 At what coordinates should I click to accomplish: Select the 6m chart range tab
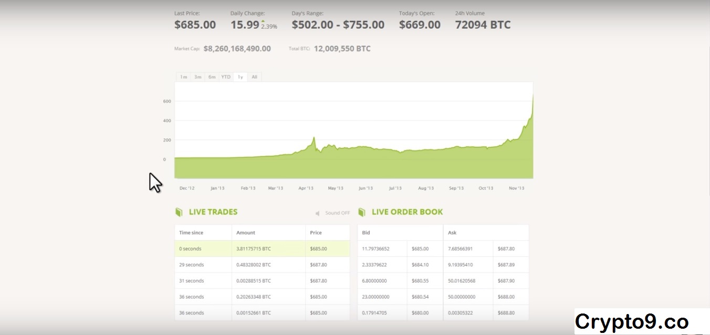tap(212, 77)
